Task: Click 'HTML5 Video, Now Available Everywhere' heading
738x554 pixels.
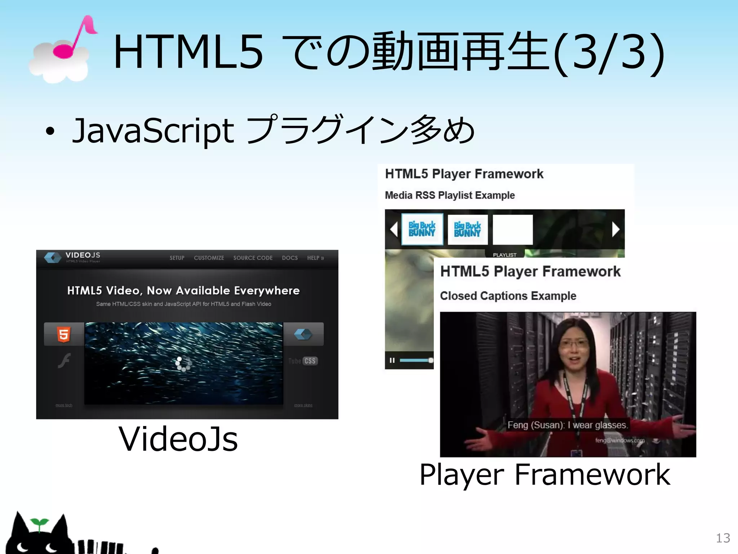Action: [x=183, y=290]
